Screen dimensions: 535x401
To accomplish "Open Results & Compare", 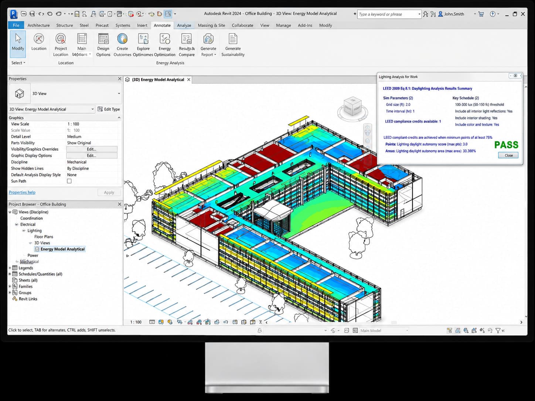I will pyautogui.click(x=187, y=44).
